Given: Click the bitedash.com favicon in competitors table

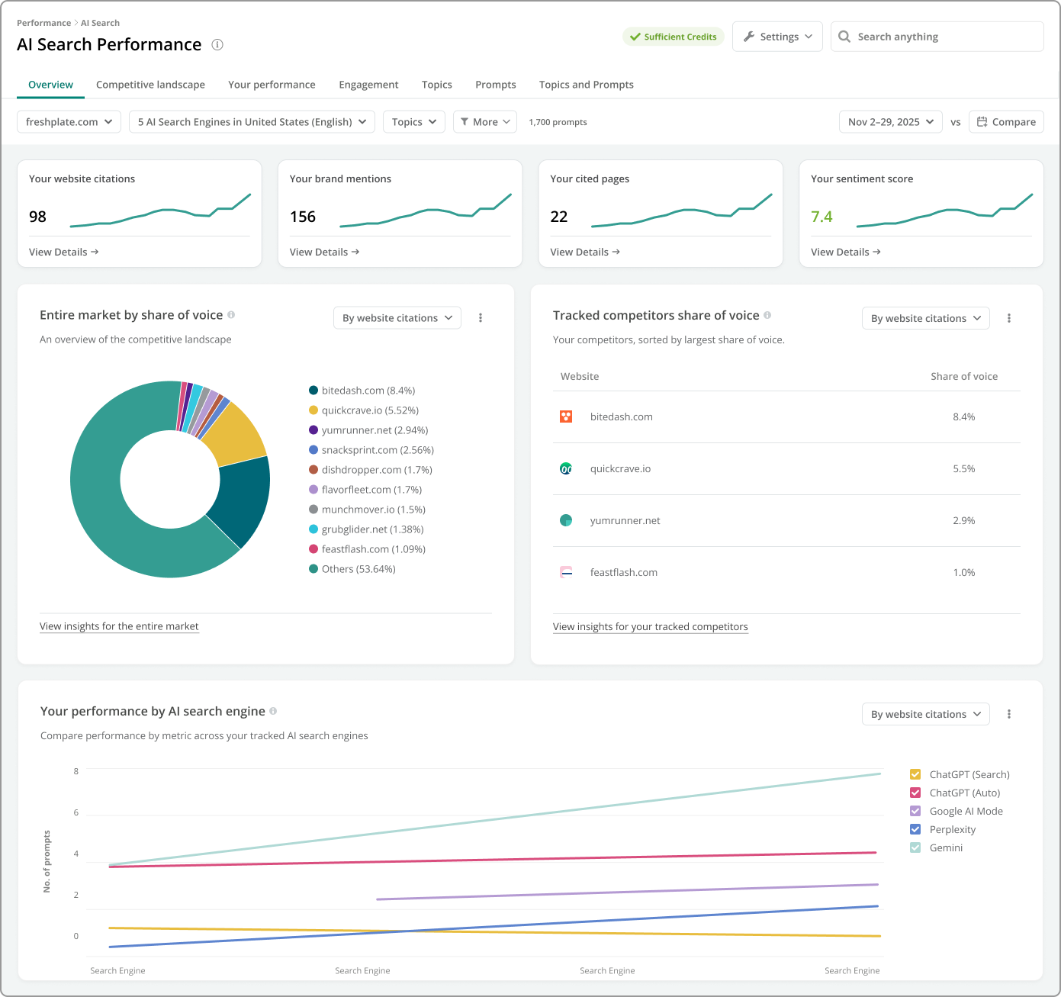Looking at the screenshot, I should 566,416.
